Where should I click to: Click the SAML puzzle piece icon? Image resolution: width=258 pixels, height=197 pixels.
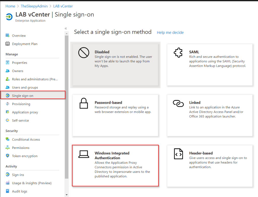178,53
